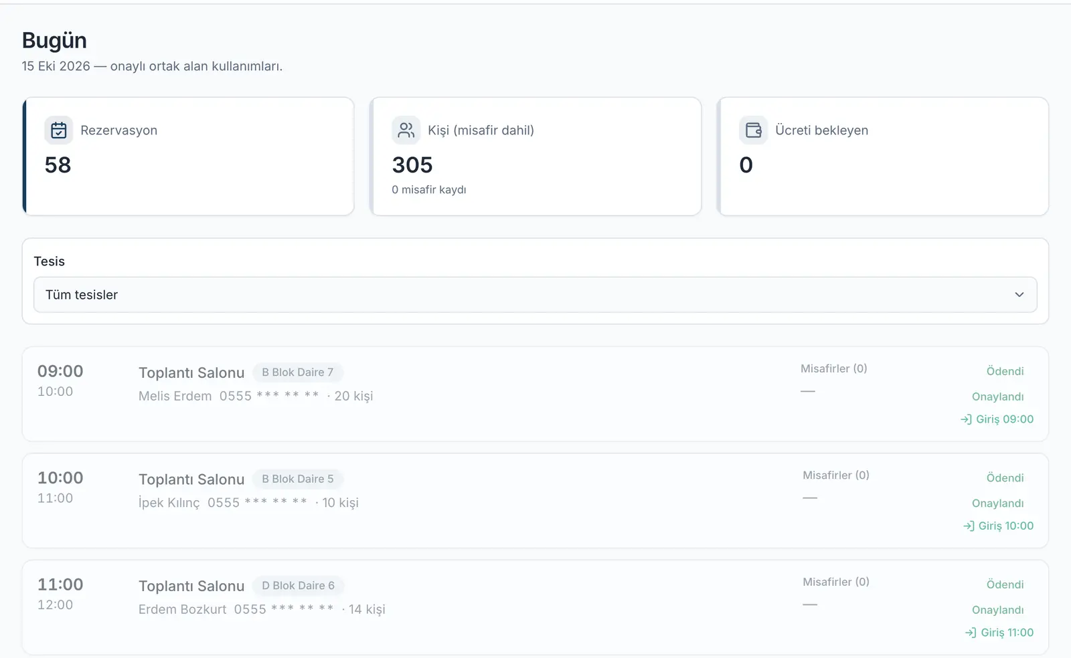This screenshot has width=1071, height=658.
Task: Click Toplantı Salonu title in the 10:00 row
Action: (x=191, y=479)
